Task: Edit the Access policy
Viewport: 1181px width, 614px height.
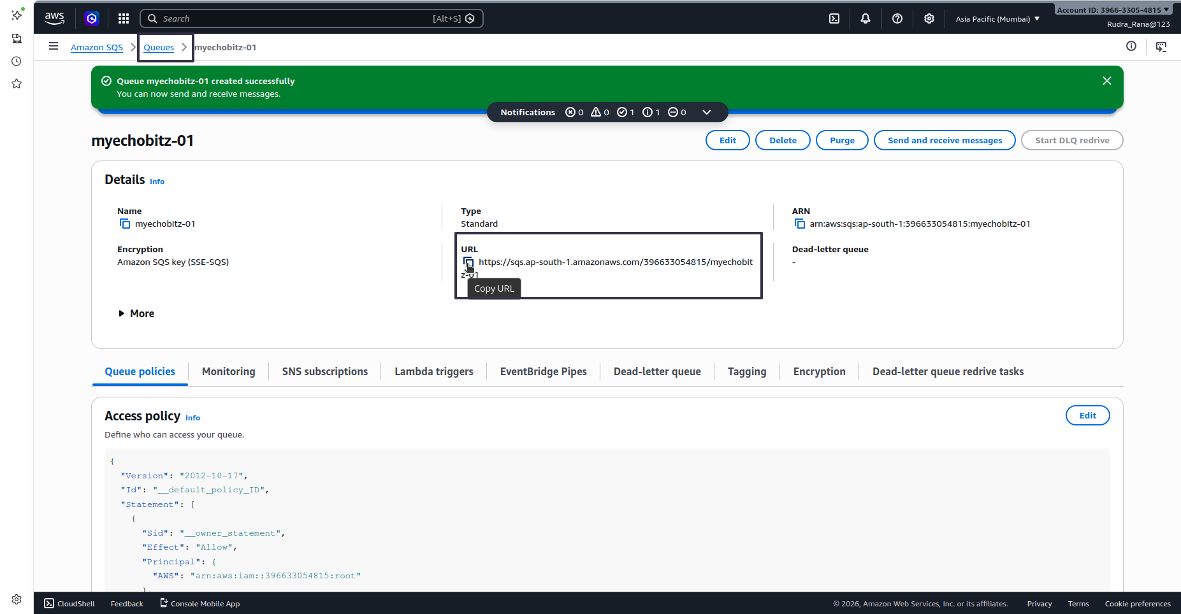Action: tap(1087, 415)
